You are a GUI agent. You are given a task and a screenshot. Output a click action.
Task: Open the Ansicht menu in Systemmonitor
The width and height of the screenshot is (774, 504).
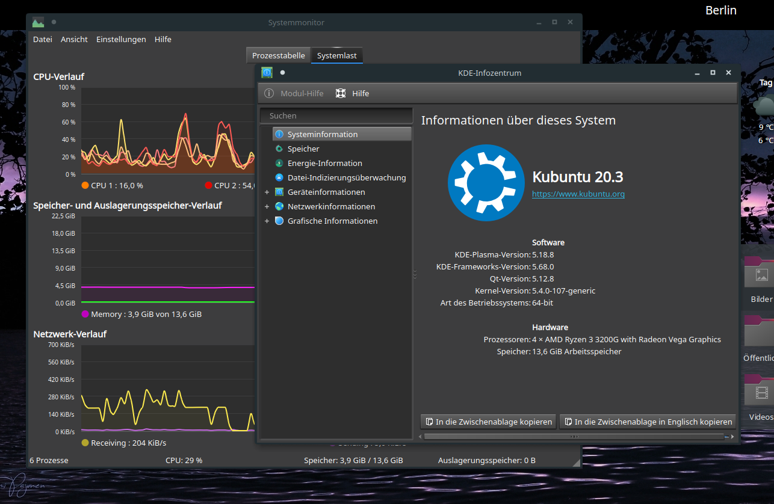coord(73,39)
